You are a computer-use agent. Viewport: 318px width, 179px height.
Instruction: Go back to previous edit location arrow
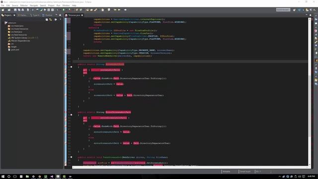[x=115, y=10]
